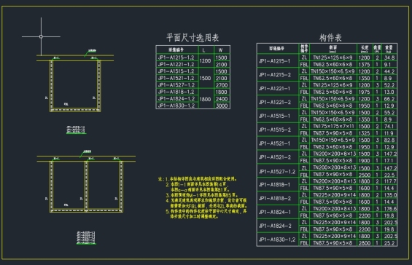Select JP1-A1818-1 in component table
The image size is (412, 265).
[x=274, y=184]
